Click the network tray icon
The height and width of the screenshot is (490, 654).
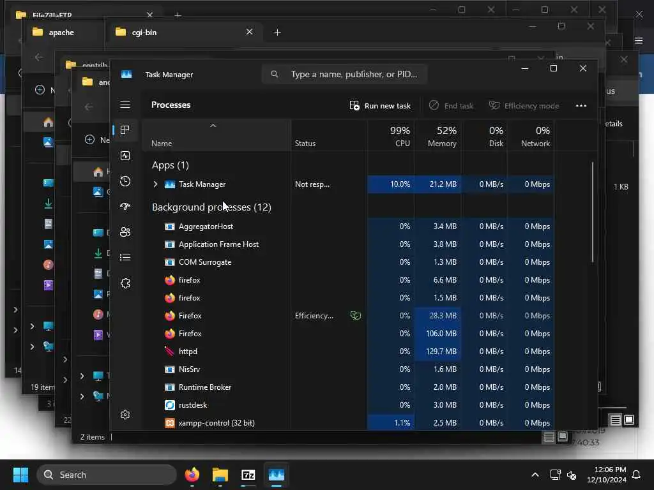556,475
